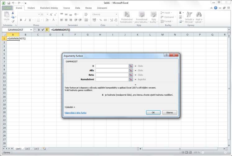This screenshot has width=232, height=156.
Task: Click the insert new worksheet tab icon
Action: click(44, 149)
